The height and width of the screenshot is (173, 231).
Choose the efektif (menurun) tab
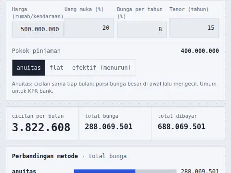(x=102, y=68)
